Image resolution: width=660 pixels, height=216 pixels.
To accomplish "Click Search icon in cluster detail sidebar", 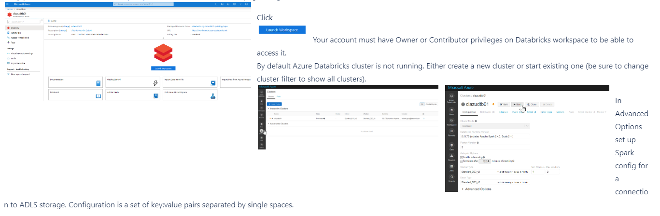I will pos(451,178).
